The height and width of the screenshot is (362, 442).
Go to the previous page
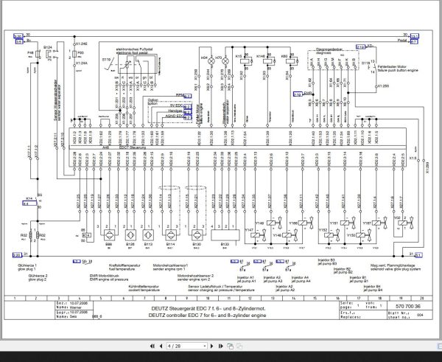click(161, 346)
